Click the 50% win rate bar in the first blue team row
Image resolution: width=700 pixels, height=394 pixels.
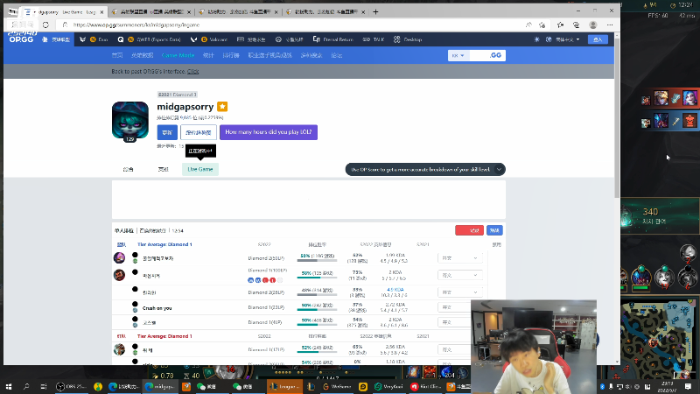click(x=317, y=260)
